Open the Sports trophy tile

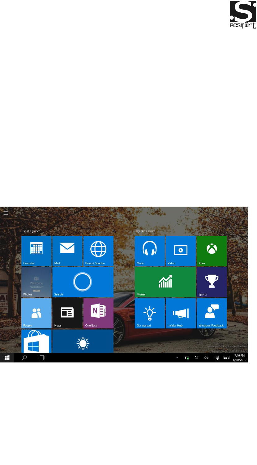[x=212, y=282]
